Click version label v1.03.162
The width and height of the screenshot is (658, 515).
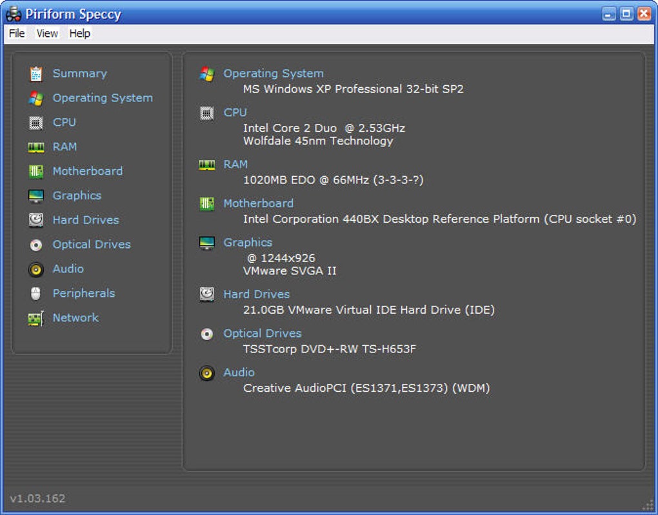coord(38,499)
